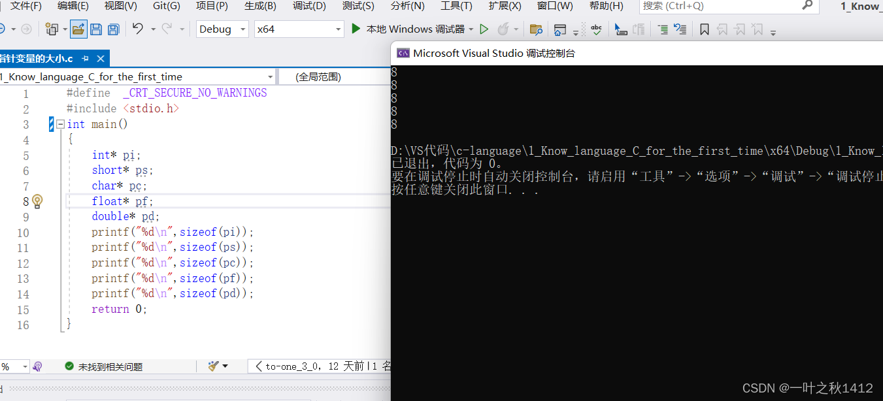
Task: Open the Hot Reload options dropdown arrow
Action: click(x=516, y=29)
